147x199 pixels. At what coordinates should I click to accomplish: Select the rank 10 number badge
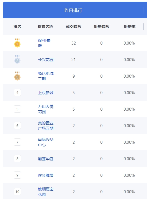point(17,192)
